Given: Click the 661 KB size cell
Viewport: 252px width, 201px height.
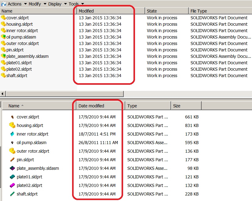Looking at the screenshot, I should [192, 117].
